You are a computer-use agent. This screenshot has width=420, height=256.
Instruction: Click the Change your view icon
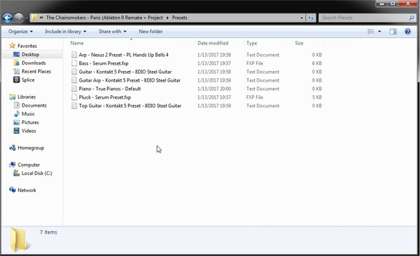click(371, 32)
